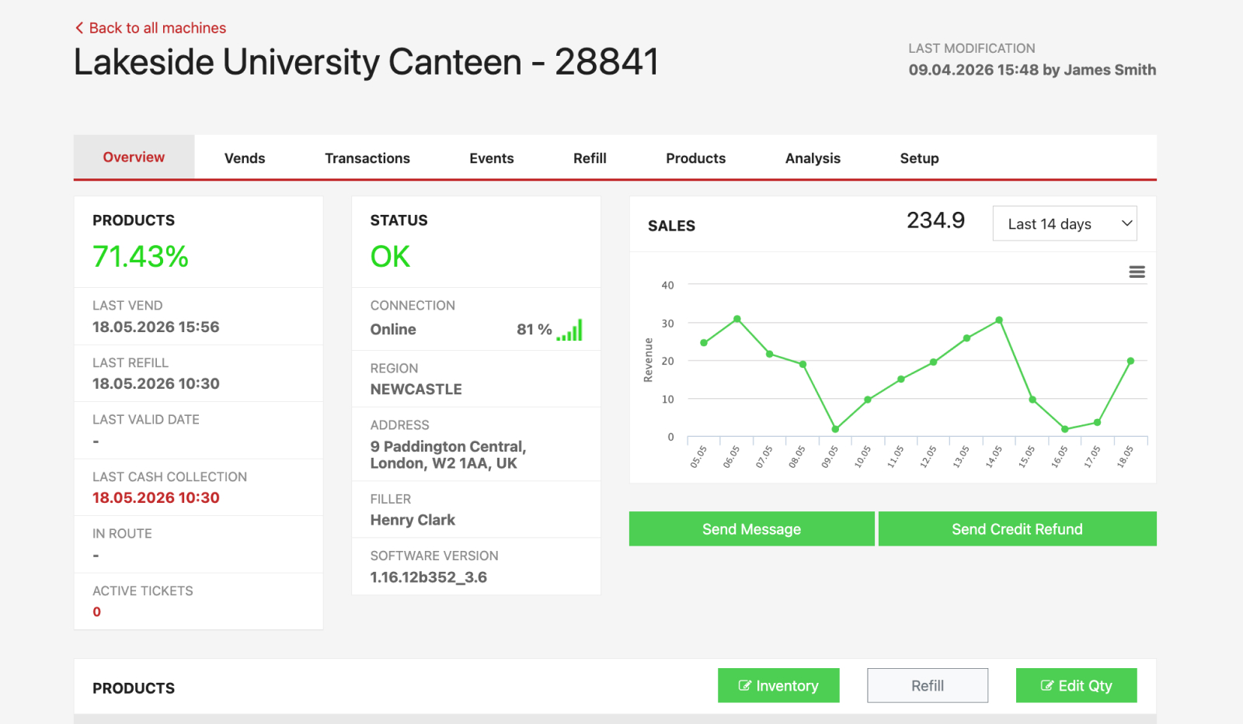This screenshot has height=724, width=1243.
Task: Click the signal strength bars icon
Action: (569, 330)
